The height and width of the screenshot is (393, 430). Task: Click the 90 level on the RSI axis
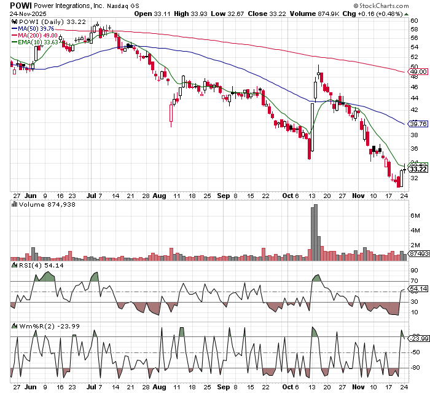pyautogui.click(x=414, y=271)
